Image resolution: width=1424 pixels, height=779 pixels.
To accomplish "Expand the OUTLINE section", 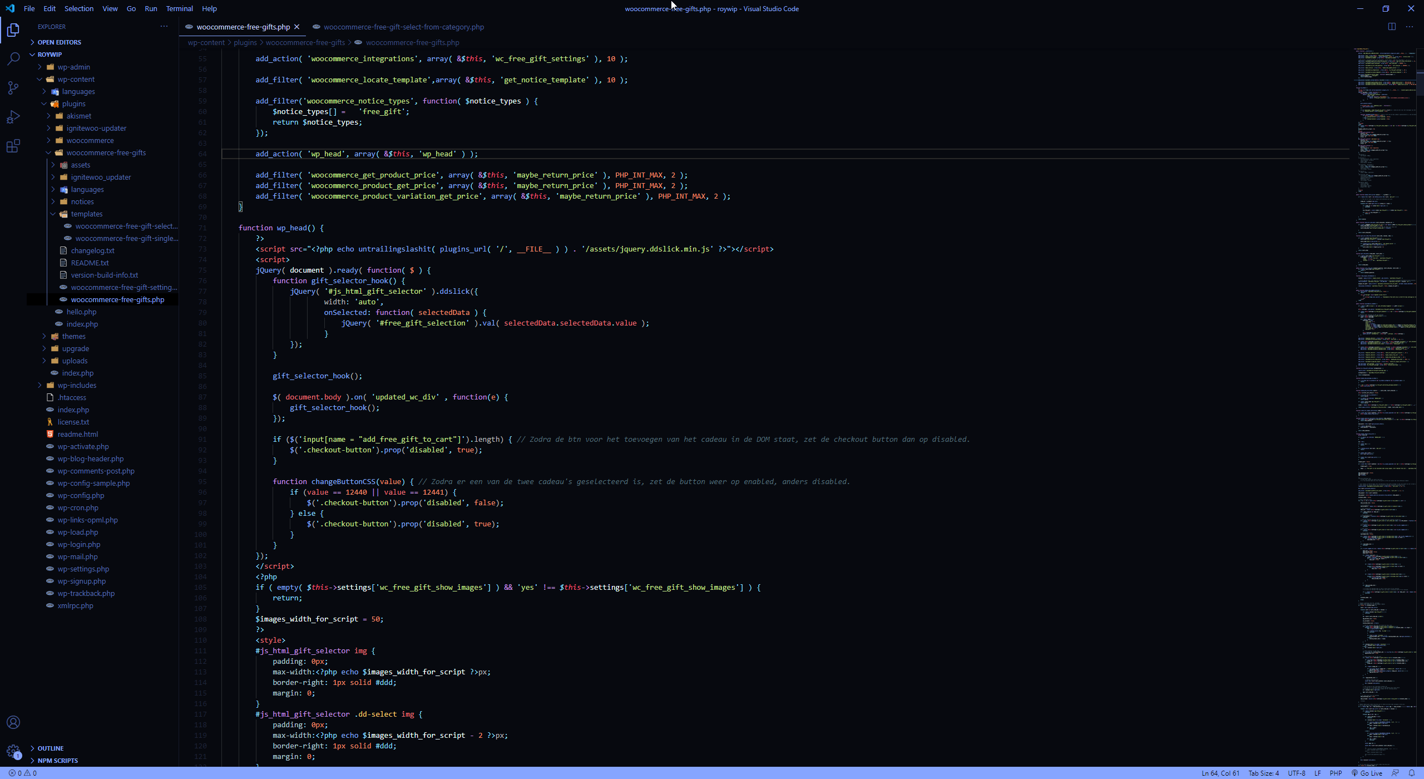I will point(50,748).
